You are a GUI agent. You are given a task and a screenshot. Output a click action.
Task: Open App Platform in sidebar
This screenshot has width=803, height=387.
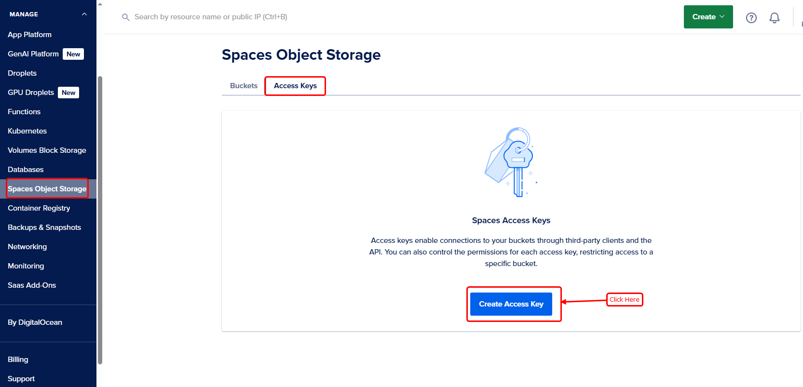point(29,35)
